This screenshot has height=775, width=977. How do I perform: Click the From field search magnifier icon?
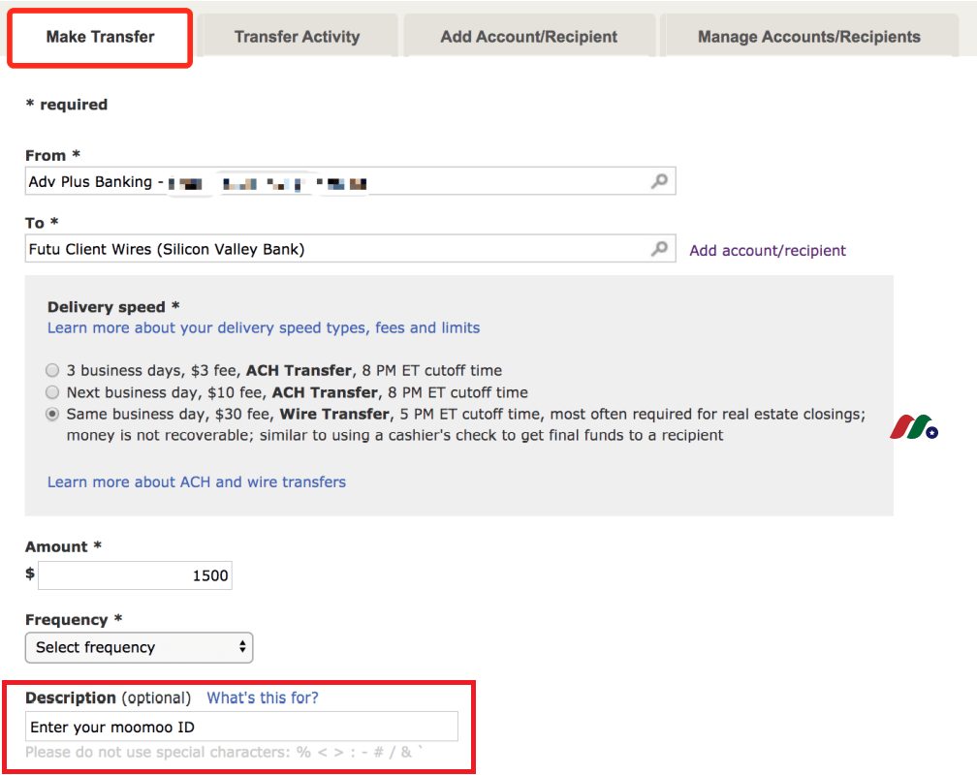659,181
